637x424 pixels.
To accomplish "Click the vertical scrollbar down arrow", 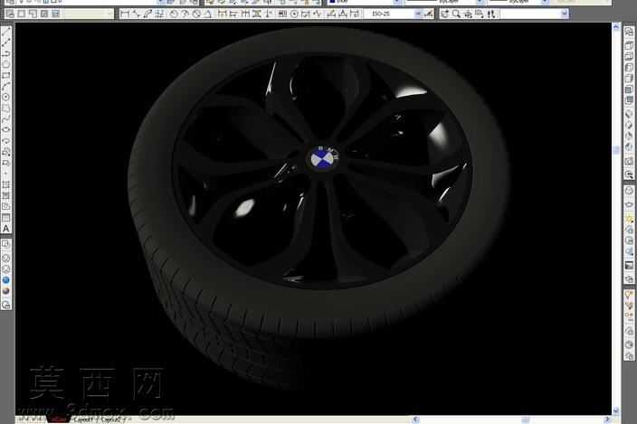I will coord(616,410).
